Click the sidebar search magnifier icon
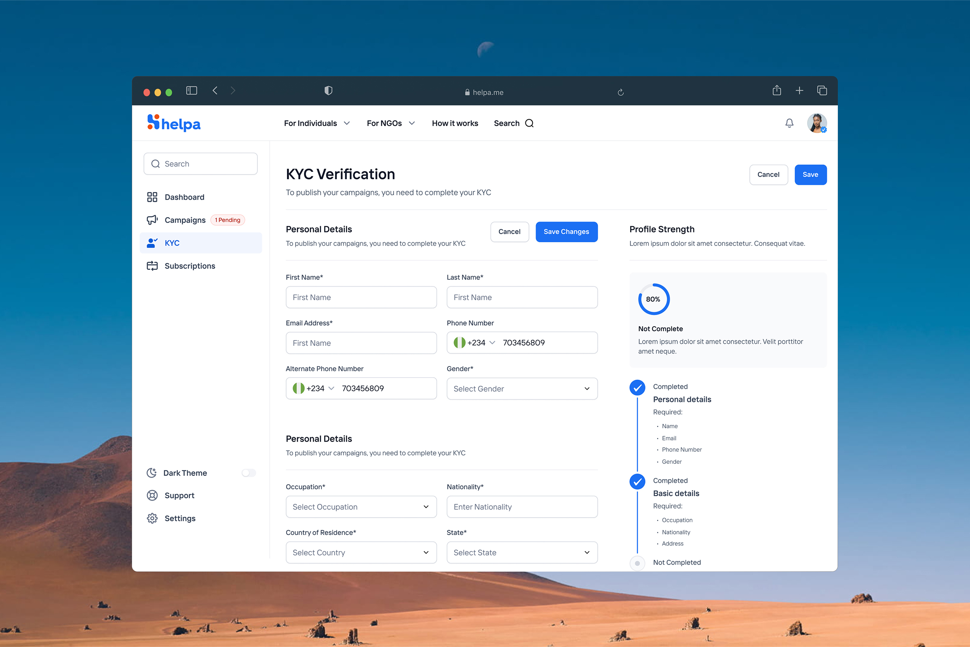This screenshot has width=970, height=647. 156,164
